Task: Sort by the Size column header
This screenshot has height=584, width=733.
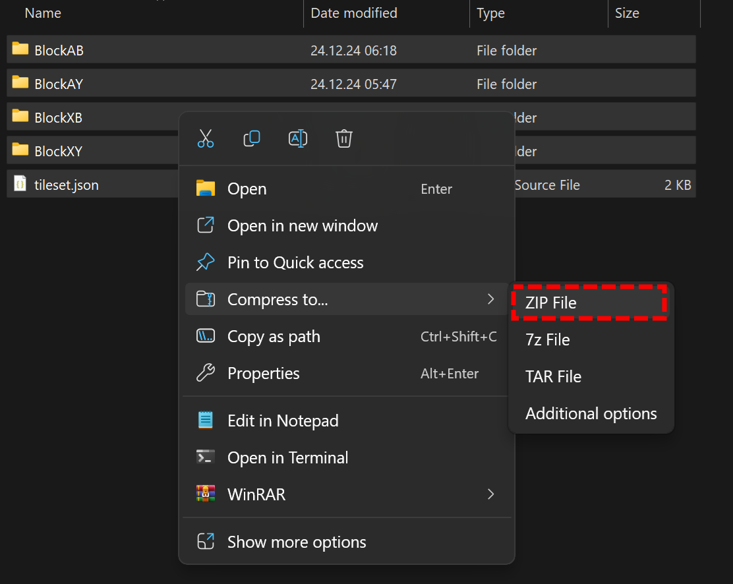Action: 627,13
